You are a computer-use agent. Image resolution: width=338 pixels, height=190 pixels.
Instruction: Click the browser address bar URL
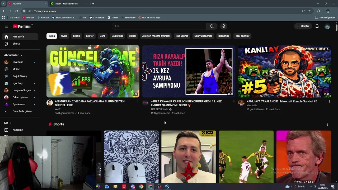(x=42, y=11)
